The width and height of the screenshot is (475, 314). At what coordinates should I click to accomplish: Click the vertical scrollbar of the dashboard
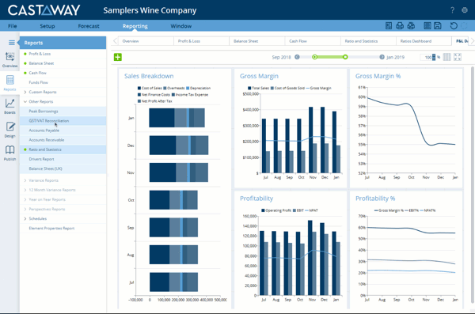(473, 185)
